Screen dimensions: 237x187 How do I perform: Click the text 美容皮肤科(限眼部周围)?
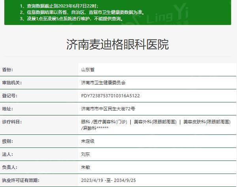coord(207,122)
